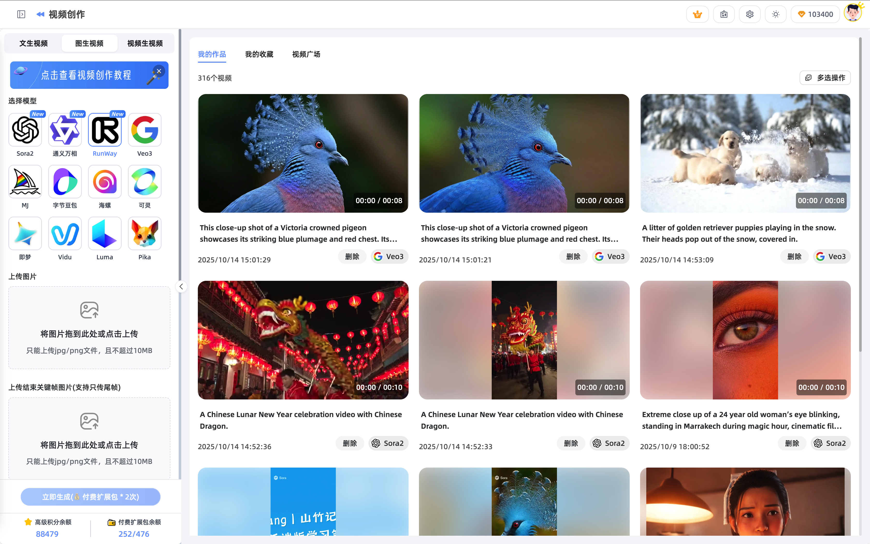Switch to the 视频生视频 tab
The image size is (870, 544).
click(x=145, y=44)
